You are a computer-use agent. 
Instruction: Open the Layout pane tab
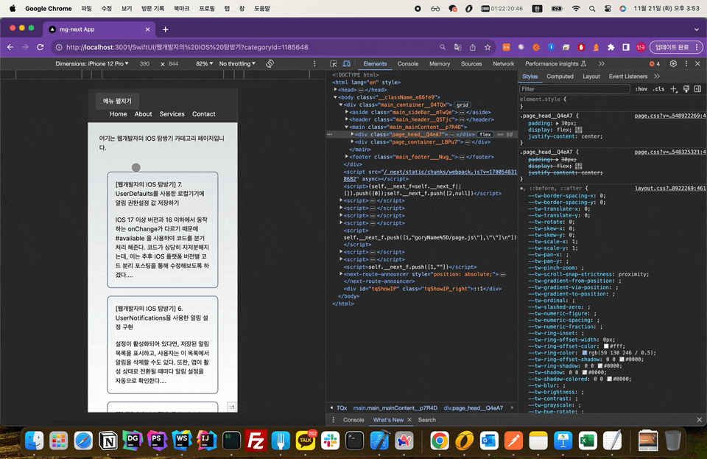click(591, 77)
